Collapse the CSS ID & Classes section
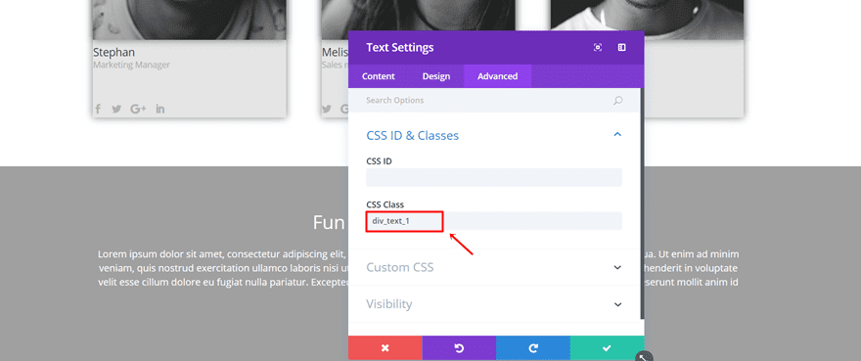861x361 pixels. 617,135
